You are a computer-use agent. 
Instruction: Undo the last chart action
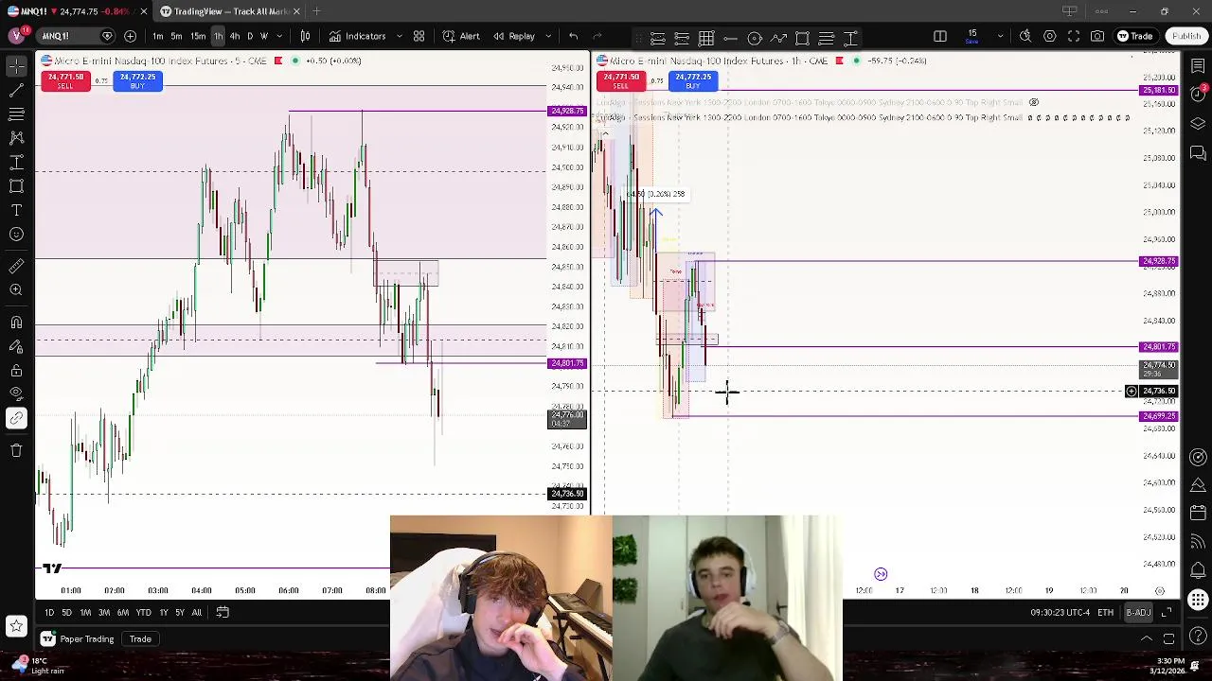point(573,36)
